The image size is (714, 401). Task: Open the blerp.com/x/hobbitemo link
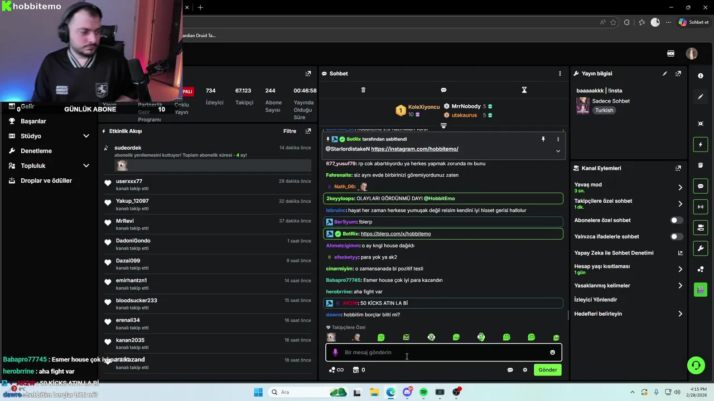[x=395, y=234]
